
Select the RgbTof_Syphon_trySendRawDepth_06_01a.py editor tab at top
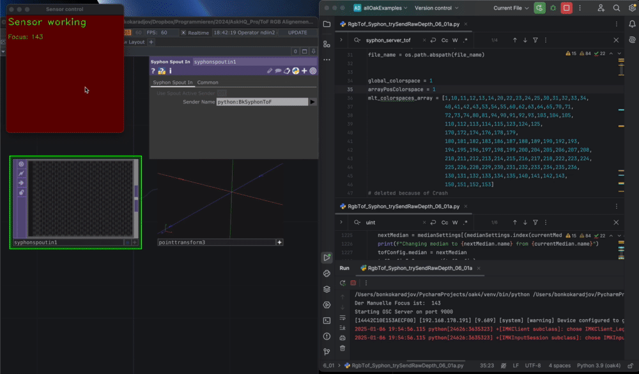click(403, 25)
